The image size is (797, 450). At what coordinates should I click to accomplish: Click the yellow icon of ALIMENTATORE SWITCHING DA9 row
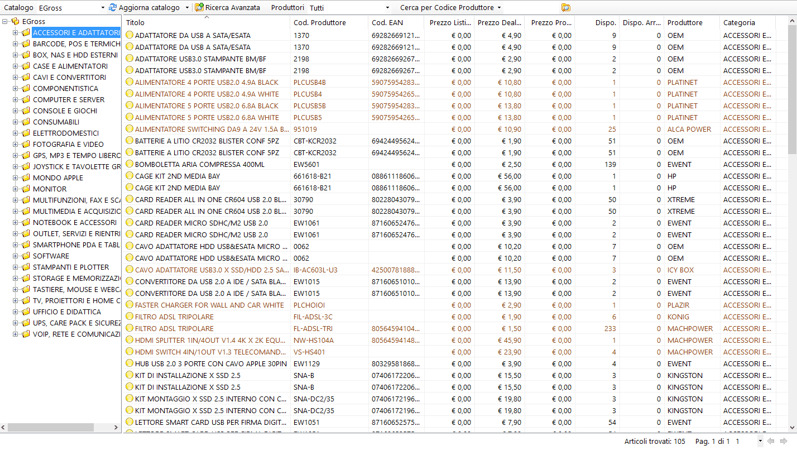click(129, 129)
